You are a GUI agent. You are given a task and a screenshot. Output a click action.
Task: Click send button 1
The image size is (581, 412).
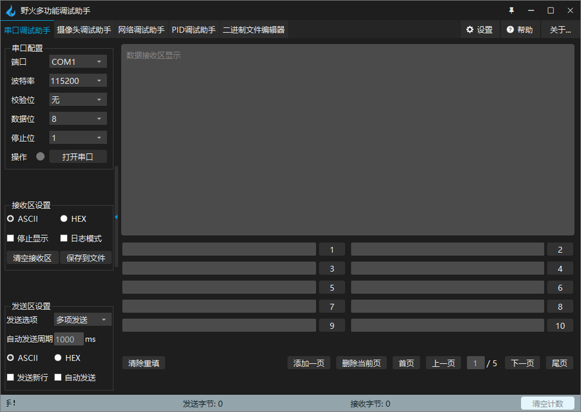332,249
